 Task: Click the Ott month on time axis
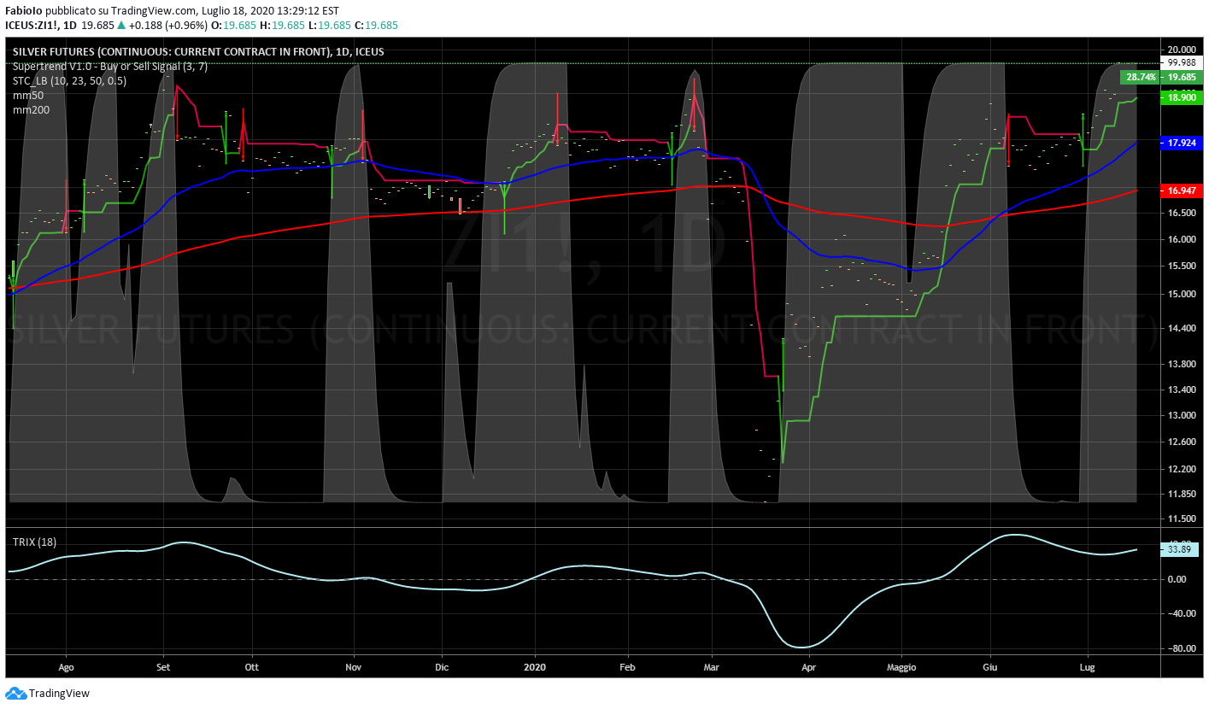pos(251,666)
